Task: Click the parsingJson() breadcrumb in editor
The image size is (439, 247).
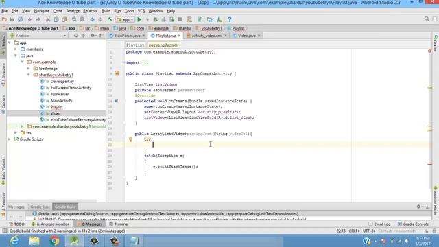Action: point(163,45)
